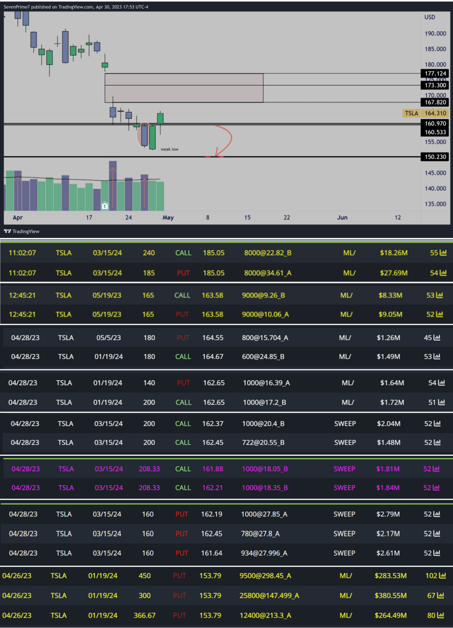Open chart icon in the $9.05M PUT row
The width and height of the screenshot is (453, 628).
440,315
